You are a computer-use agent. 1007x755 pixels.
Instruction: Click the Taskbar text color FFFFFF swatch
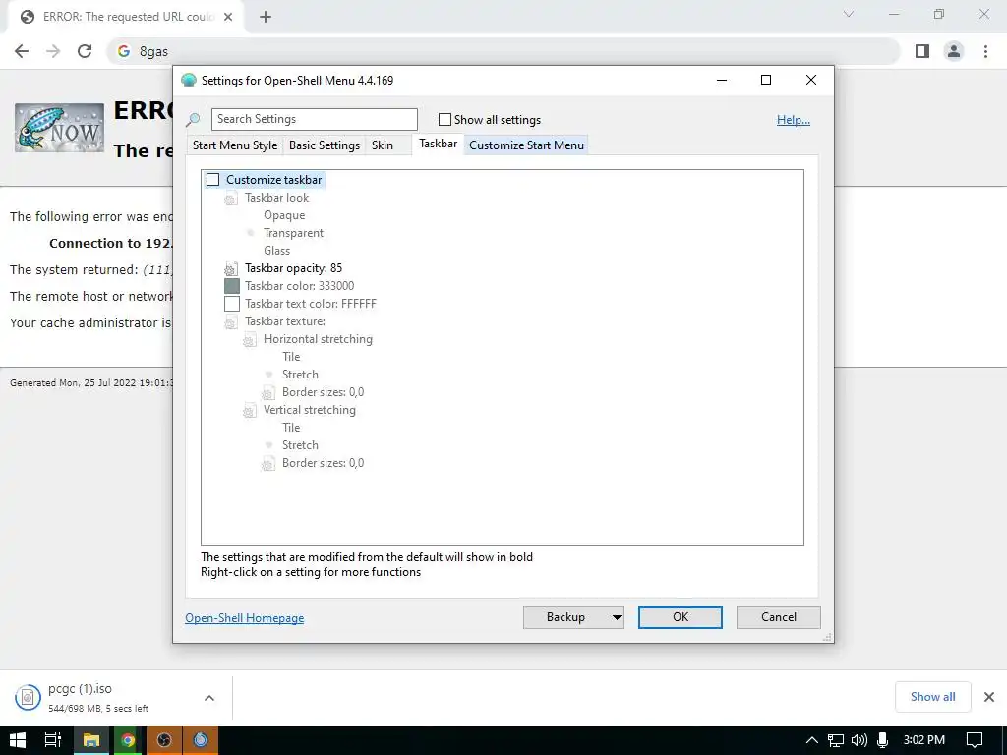(x=232, y=304)
